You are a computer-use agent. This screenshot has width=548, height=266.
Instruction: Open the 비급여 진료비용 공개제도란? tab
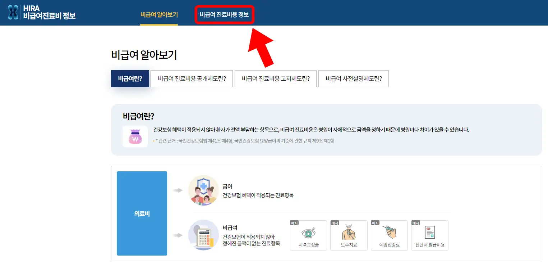click(192, 78)
